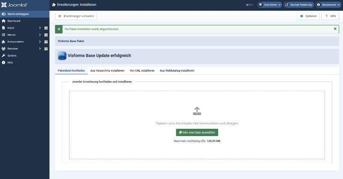
Task: Open the Erste Schritte dropdown
Action: point(270,5)
